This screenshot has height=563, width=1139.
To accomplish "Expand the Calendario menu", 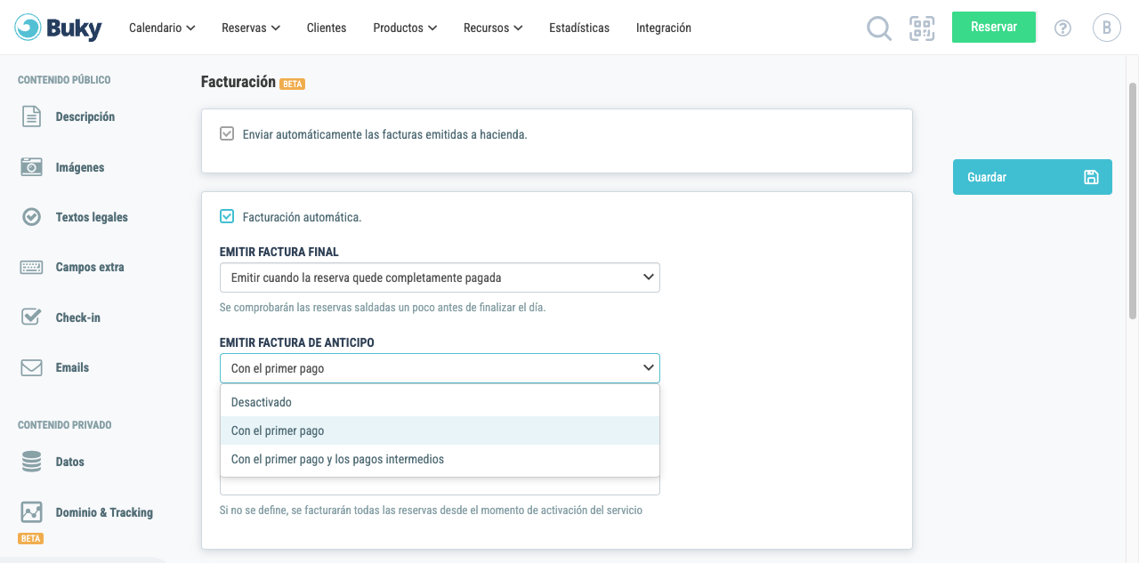I will (162, 28).
